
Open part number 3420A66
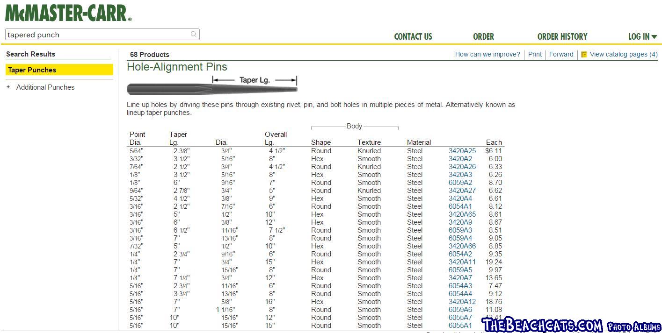(462, 246)
